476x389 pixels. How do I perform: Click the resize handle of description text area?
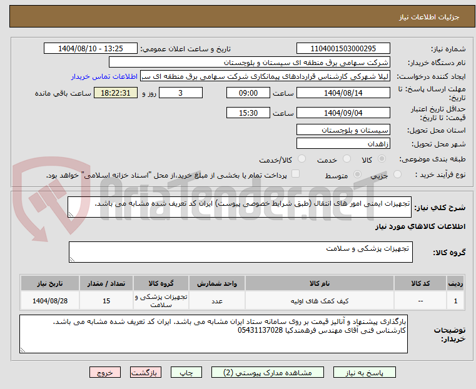71,215
